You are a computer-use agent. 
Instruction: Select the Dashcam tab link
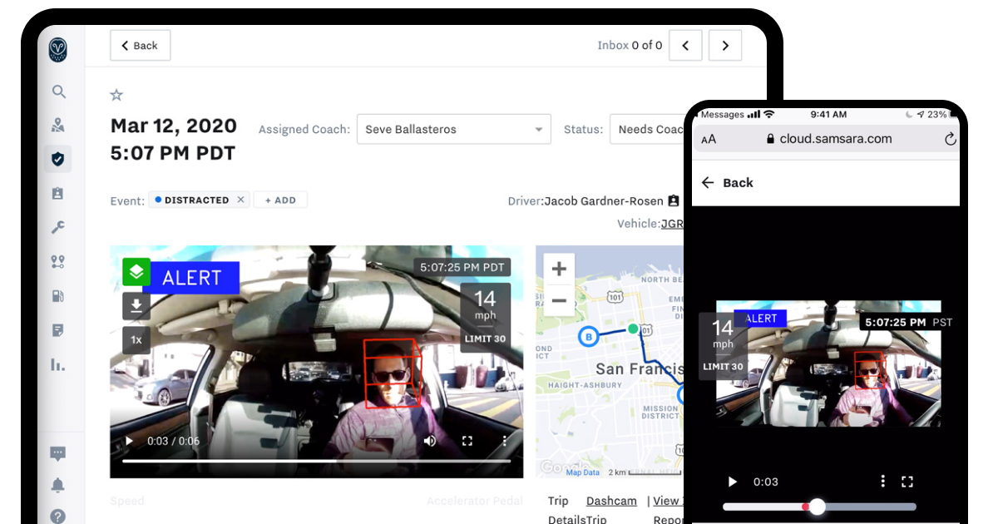tap(611, 501)
